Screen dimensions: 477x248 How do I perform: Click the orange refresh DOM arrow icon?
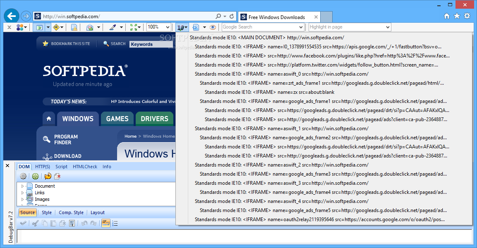(48, 176)
